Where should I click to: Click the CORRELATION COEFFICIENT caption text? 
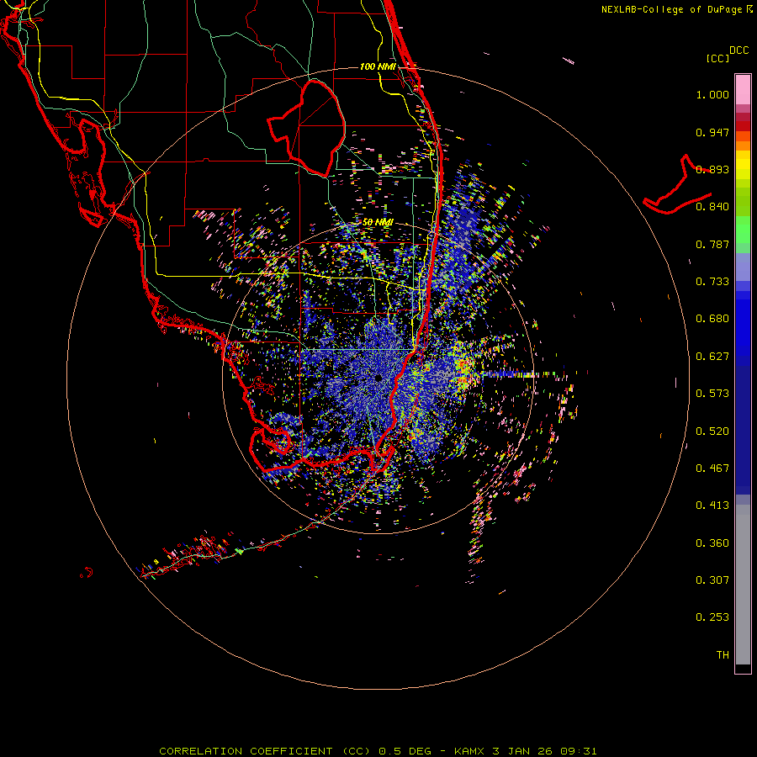(246, 751)
